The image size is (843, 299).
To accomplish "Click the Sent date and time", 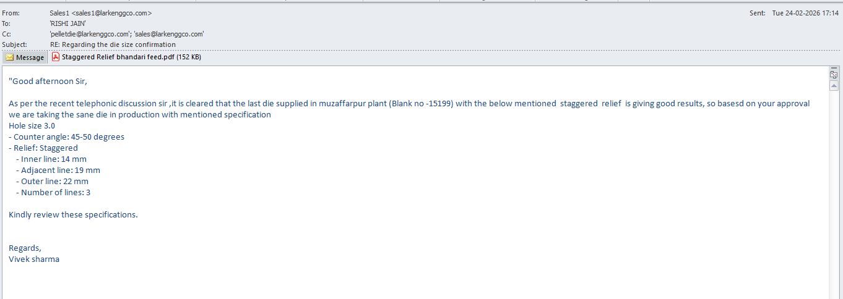I will click(805, 13).
